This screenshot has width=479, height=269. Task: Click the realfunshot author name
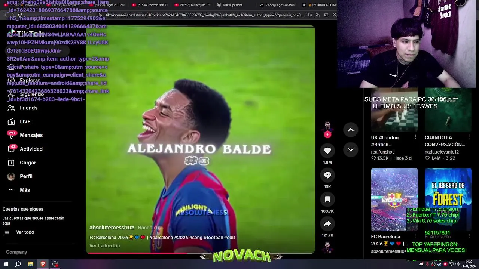coord(382,152)
